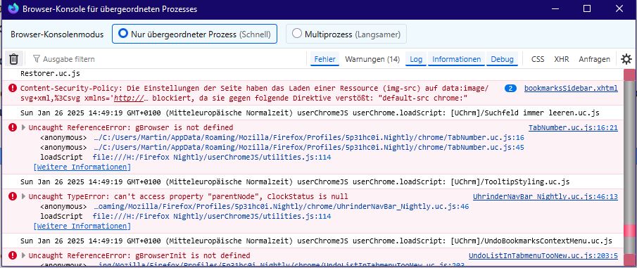The height and width of the screenshot is (268, 637).
Task: Toggle Anfragen filter
Action: click(594, 59)
